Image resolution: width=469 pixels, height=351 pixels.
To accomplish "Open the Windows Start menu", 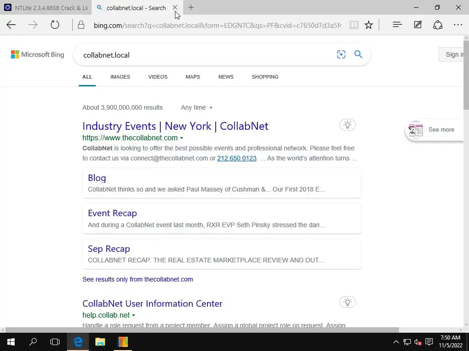I will 11,342.
